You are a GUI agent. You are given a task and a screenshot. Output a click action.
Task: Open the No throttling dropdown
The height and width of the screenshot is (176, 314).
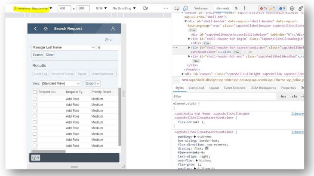(124, 8)
